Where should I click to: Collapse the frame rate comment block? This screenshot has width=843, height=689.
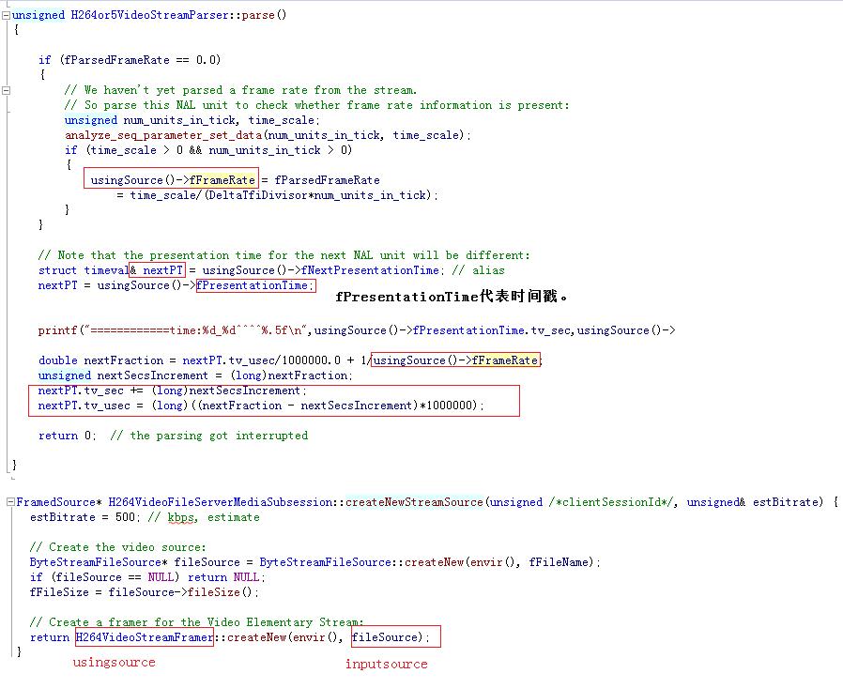click(x=6, y=90)
